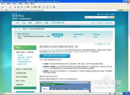Open the 帮助 (Help) menu

[32, 4]
